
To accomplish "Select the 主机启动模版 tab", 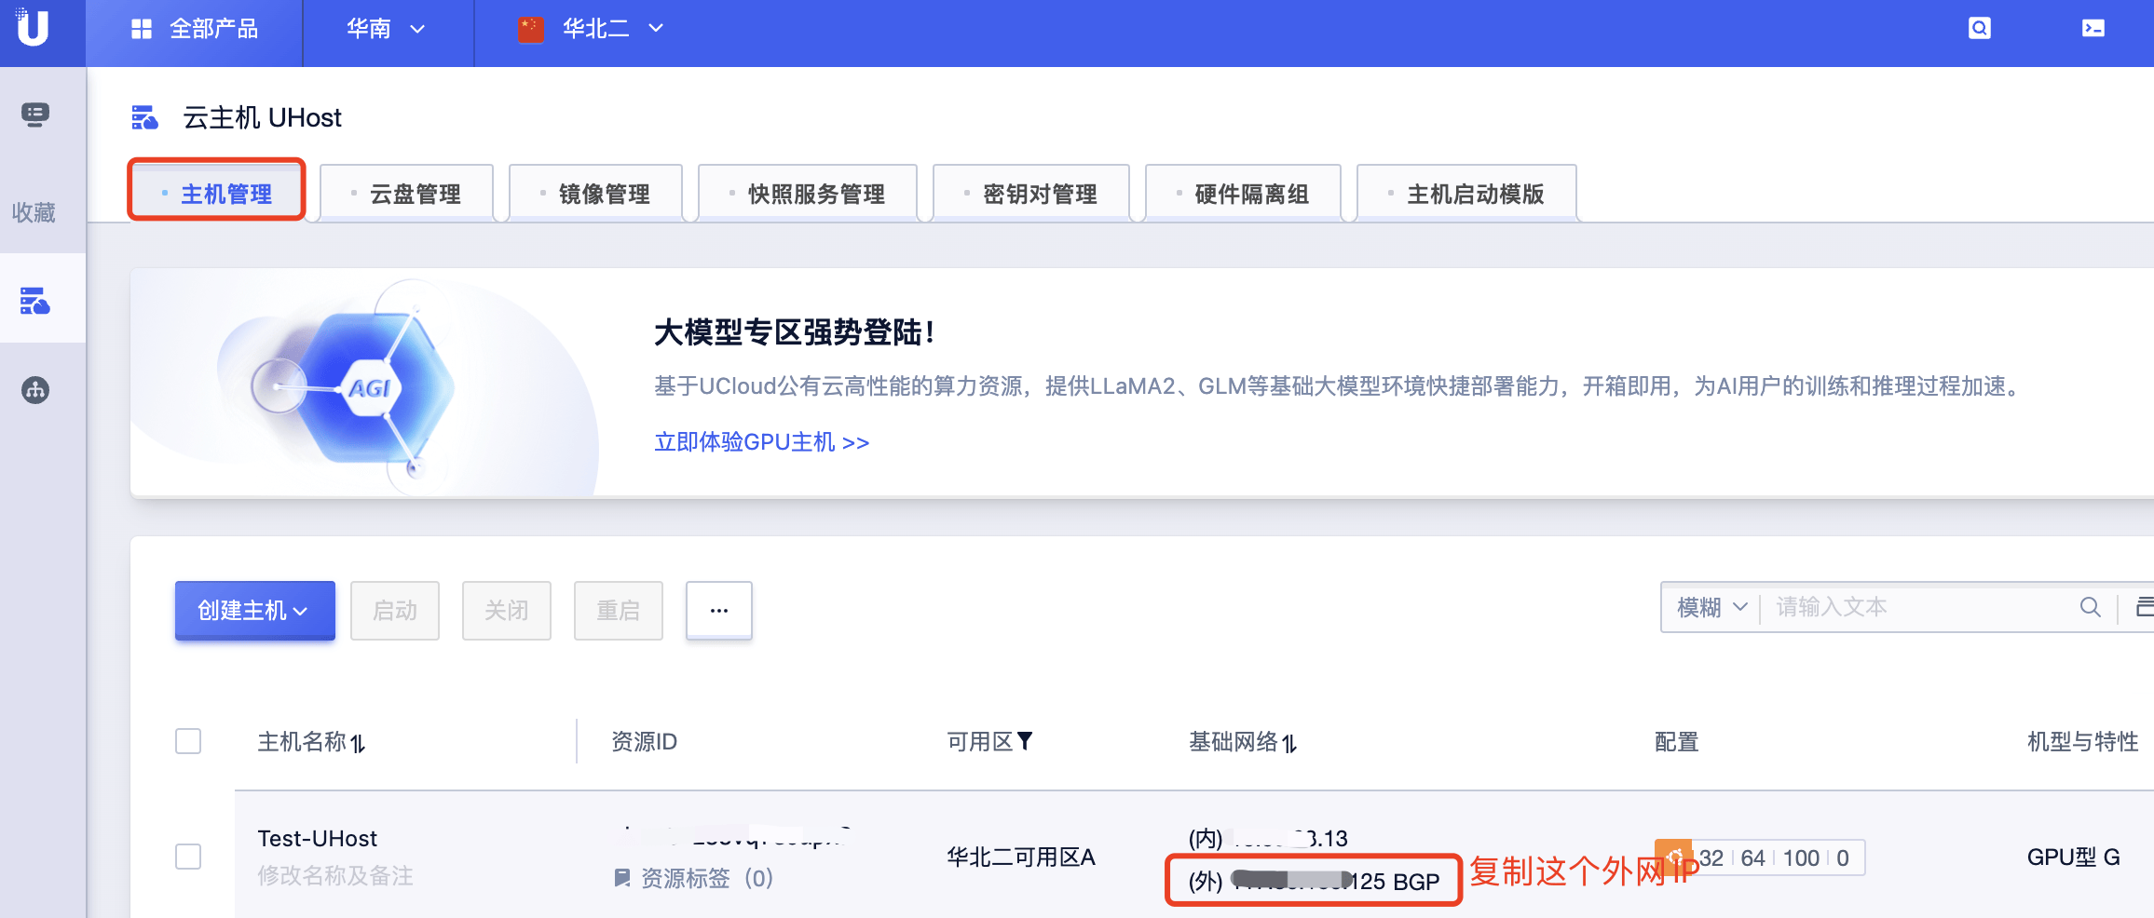I will pos(1466,194).
